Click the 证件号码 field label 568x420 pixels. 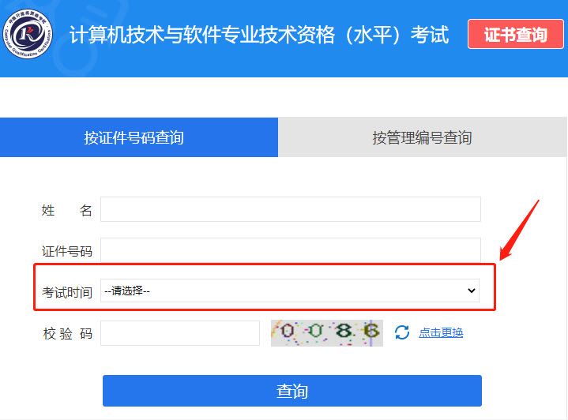point(67,251)
